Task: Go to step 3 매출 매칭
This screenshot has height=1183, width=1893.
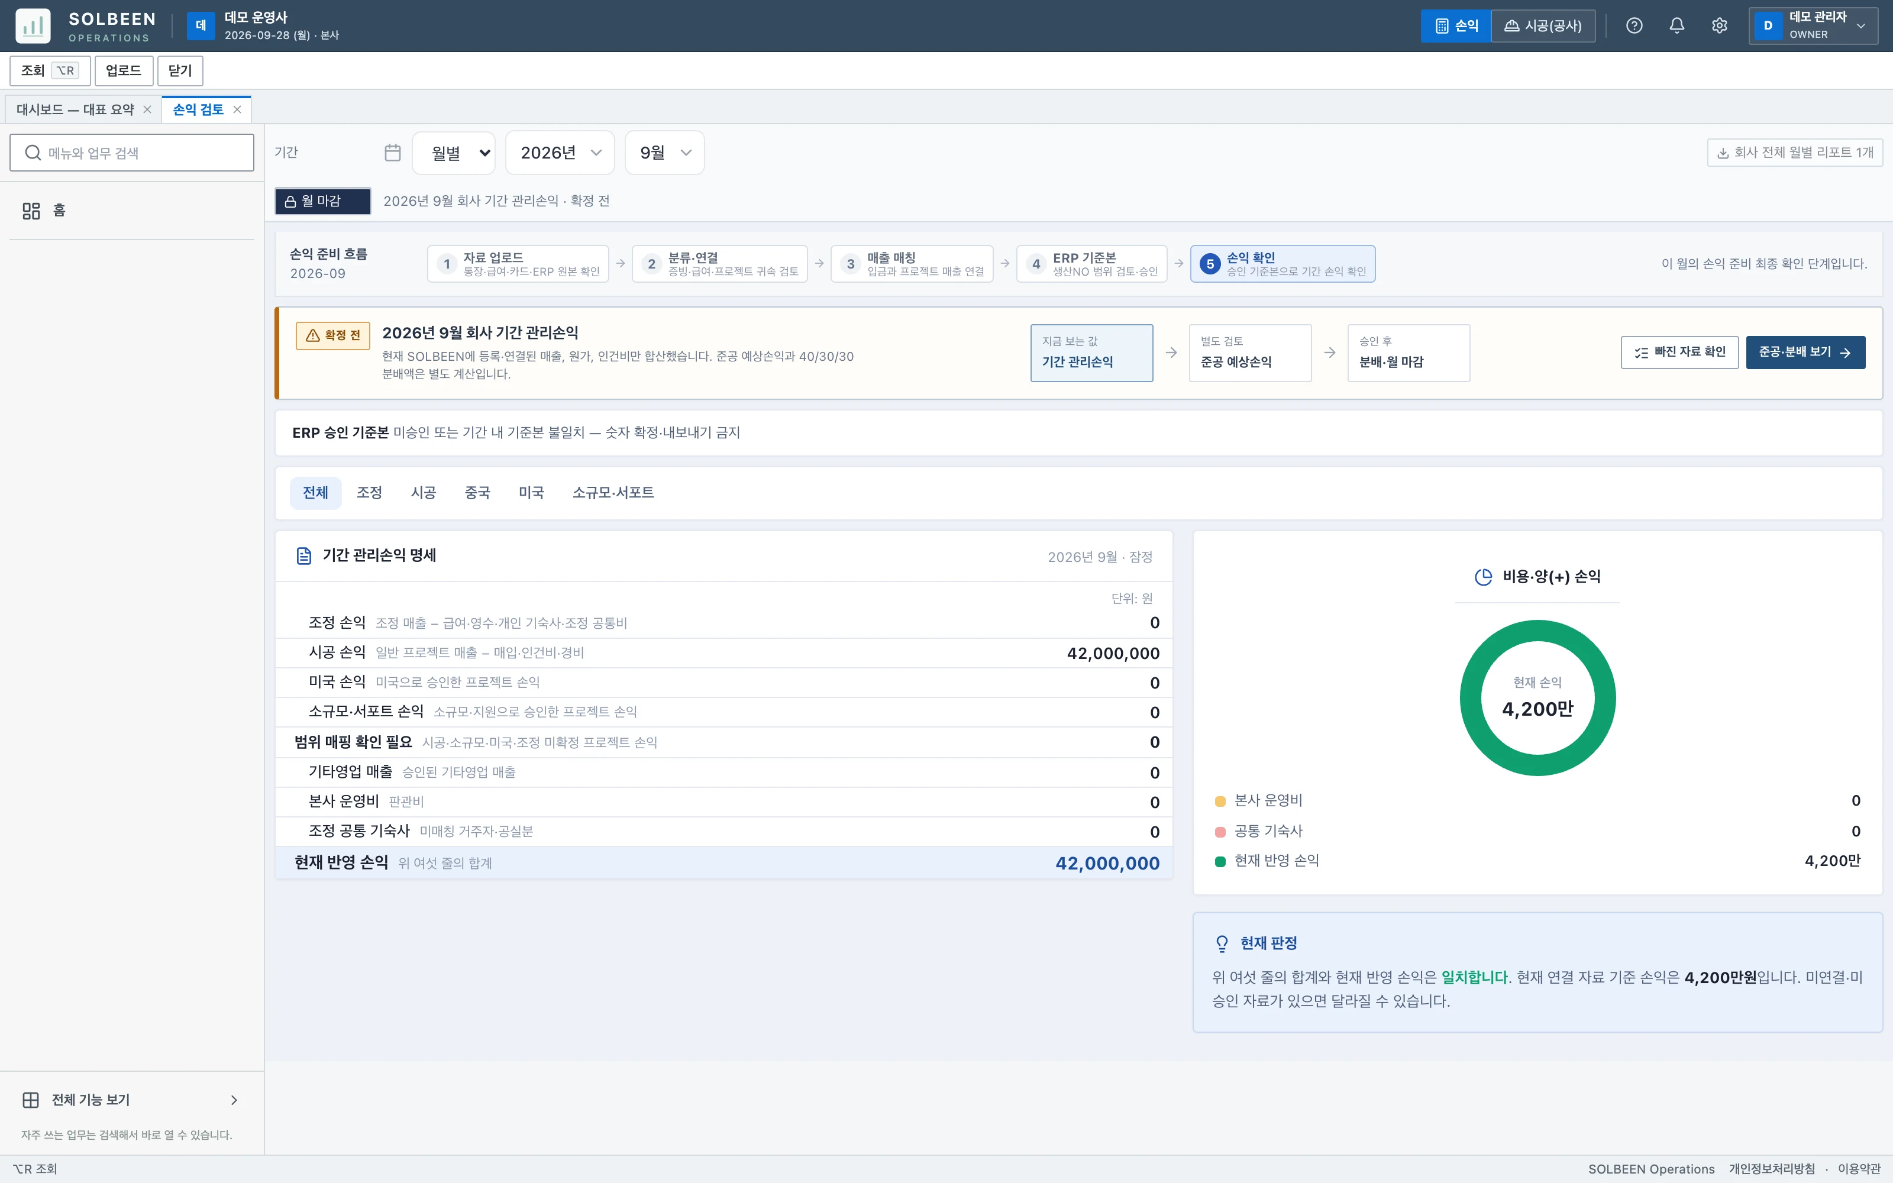Action: pos(912,264)
